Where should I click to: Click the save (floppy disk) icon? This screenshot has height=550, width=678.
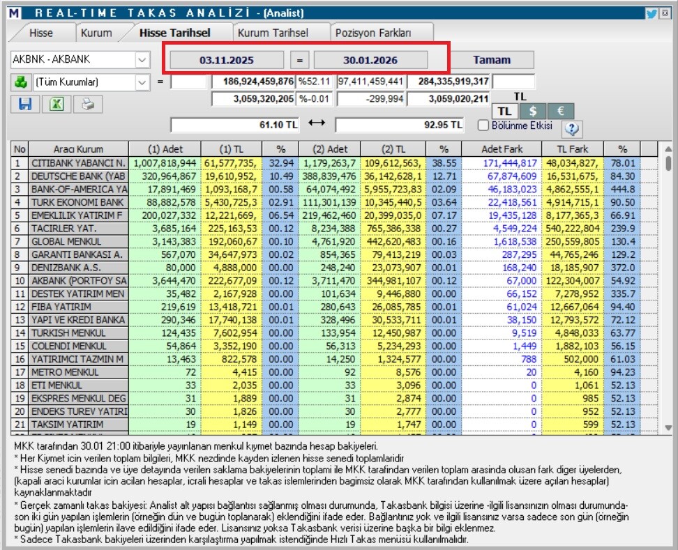point(26,104)
